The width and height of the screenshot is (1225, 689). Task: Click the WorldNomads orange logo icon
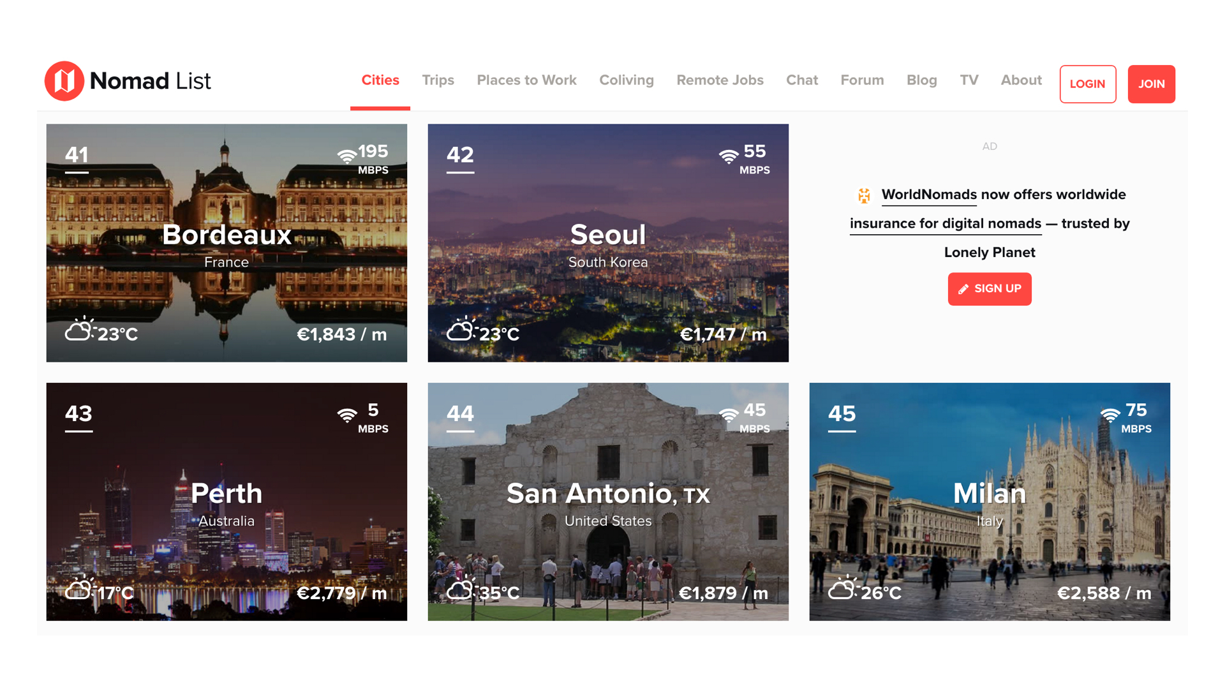click(864, 195)
